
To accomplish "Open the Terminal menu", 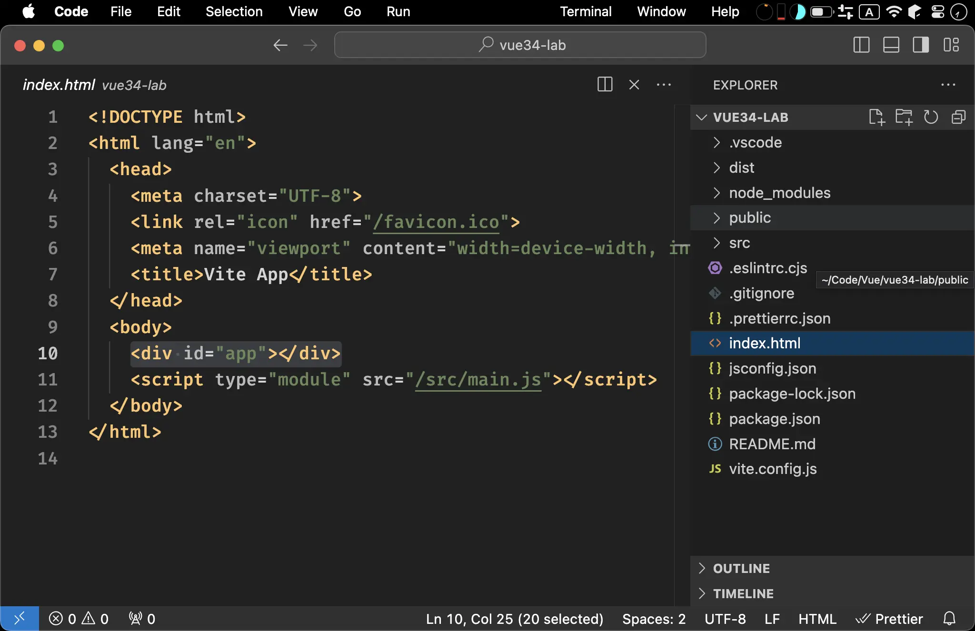I will [586, 11].
